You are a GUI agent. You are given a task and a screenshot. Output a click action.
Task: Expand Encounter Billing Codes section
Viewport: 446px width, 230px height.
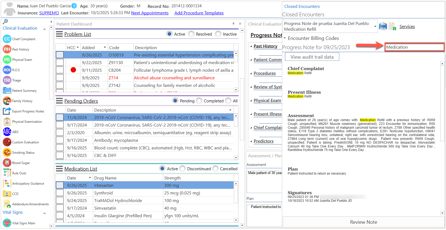tap(284, 38)
